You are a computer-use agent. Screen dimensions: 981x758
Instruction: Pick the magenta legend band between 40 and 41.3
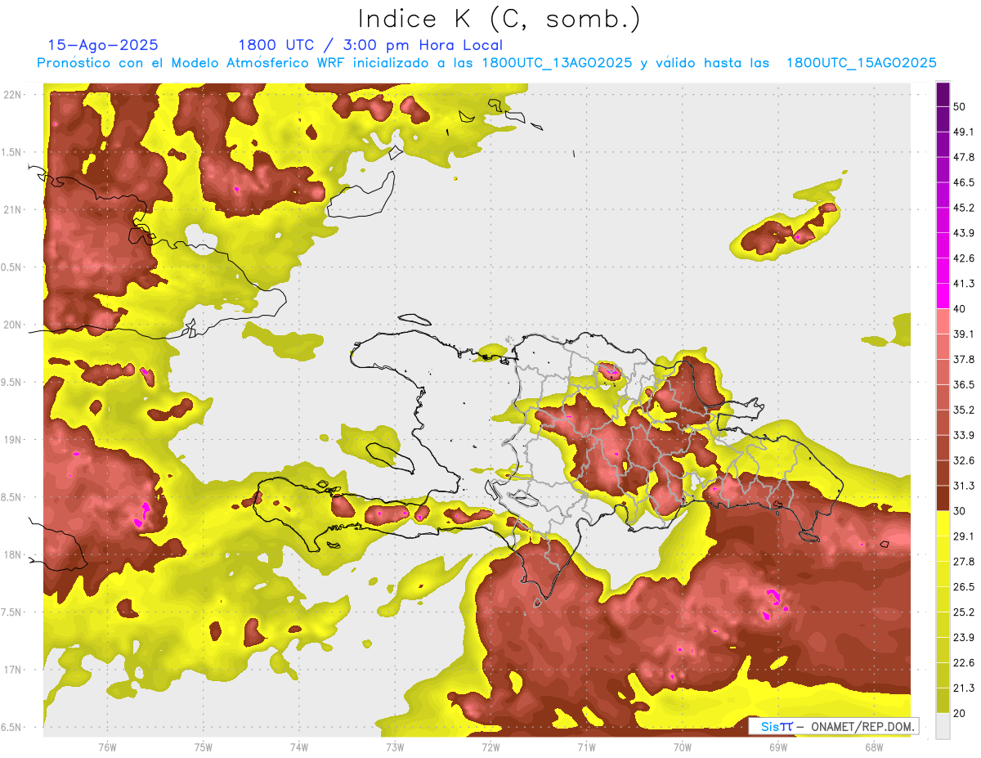[x=943, y=296]
